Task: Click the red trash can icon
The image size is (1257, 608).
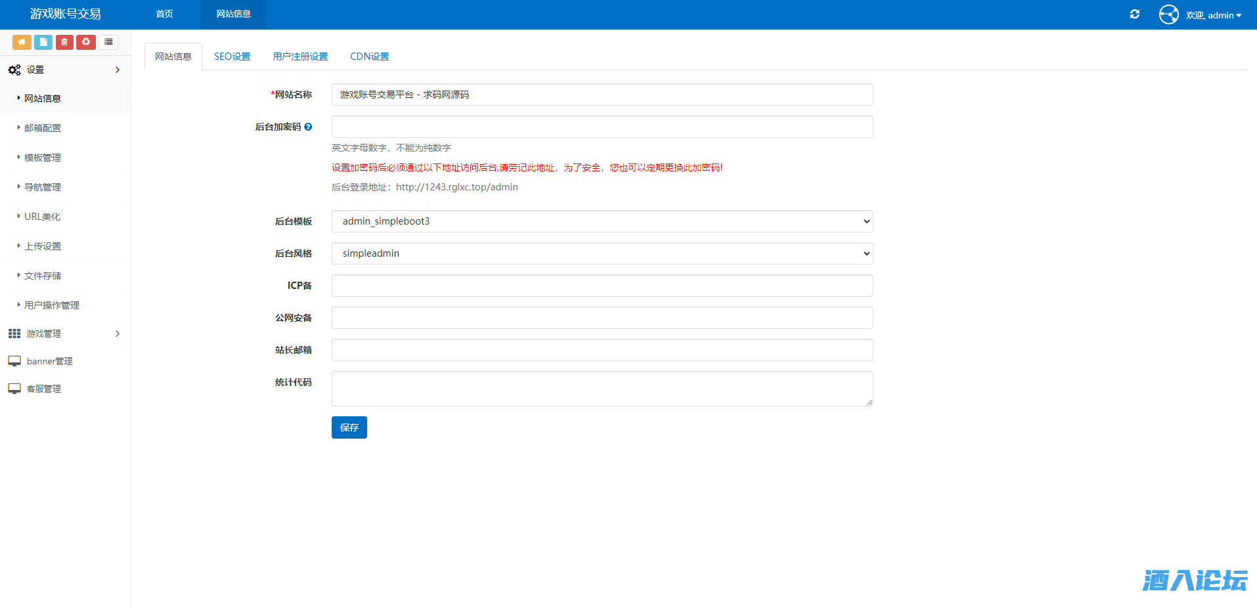Action: coord(64,42)
